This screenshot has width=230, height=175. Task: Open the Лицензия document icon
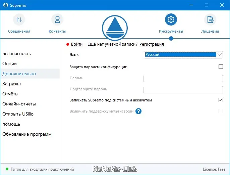(210, 19)
